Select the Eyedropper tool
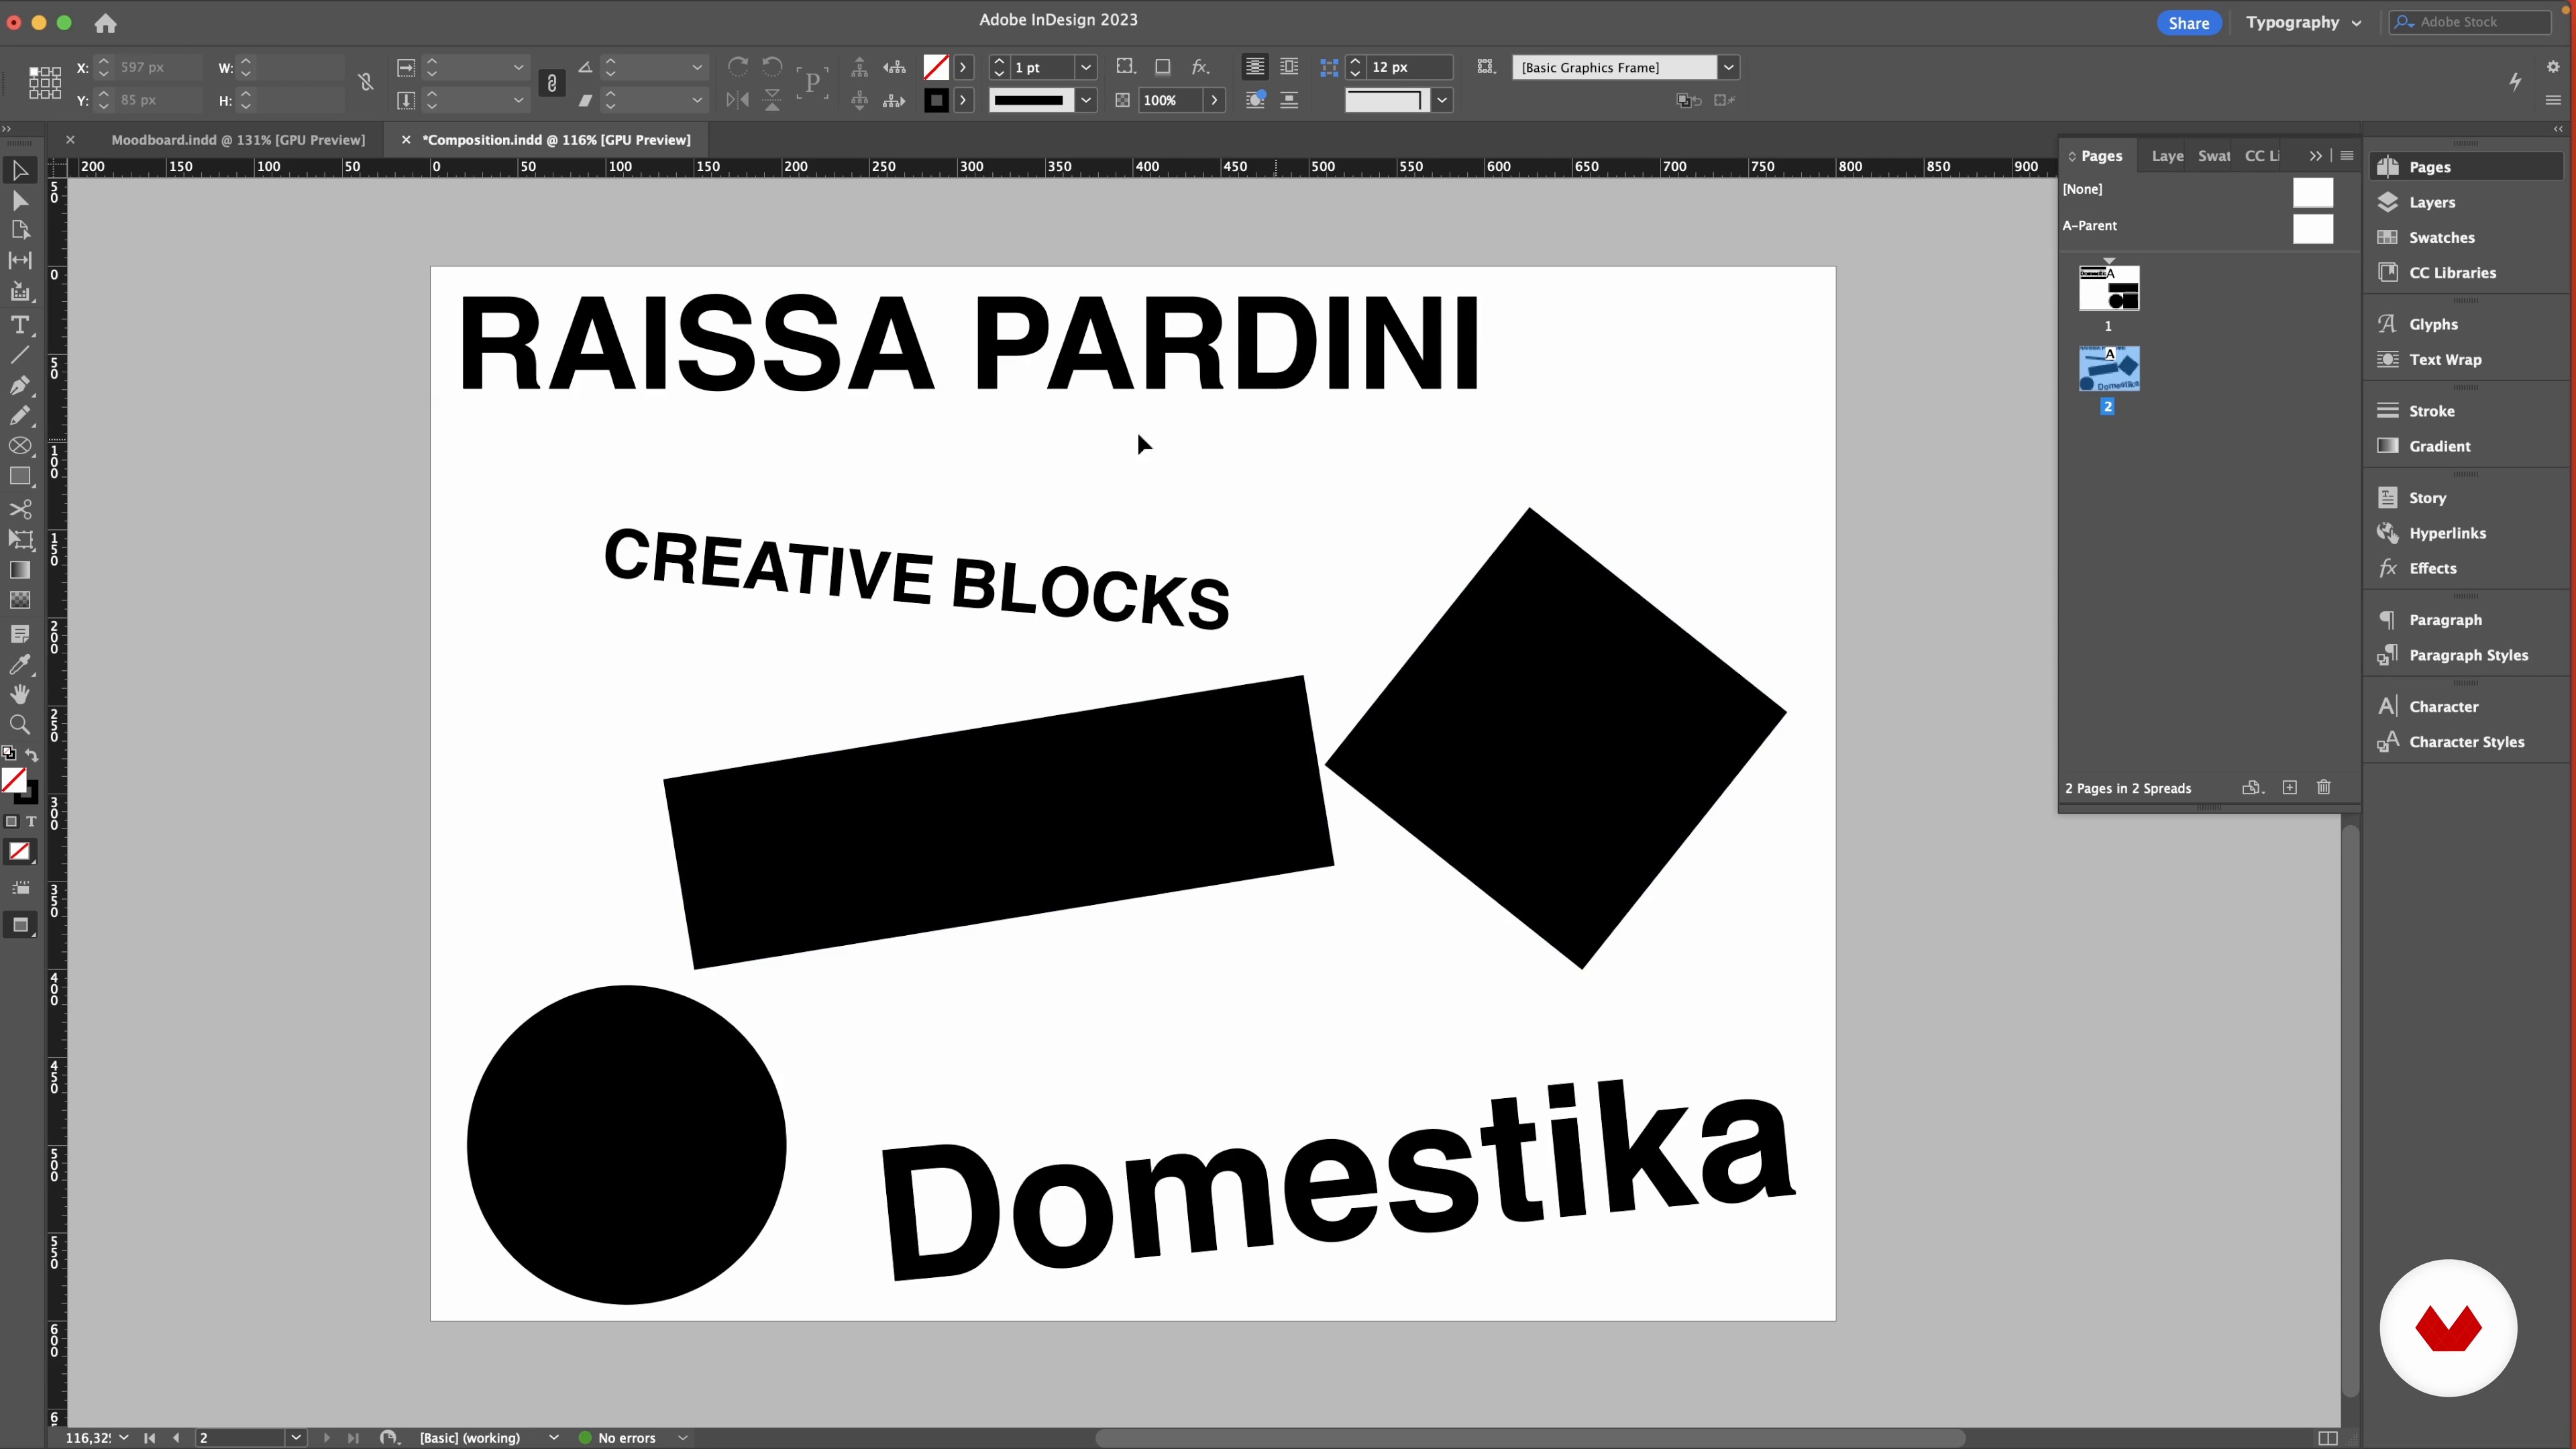2576x1449 pixels. pyautogui.click(x=19, y=664)
